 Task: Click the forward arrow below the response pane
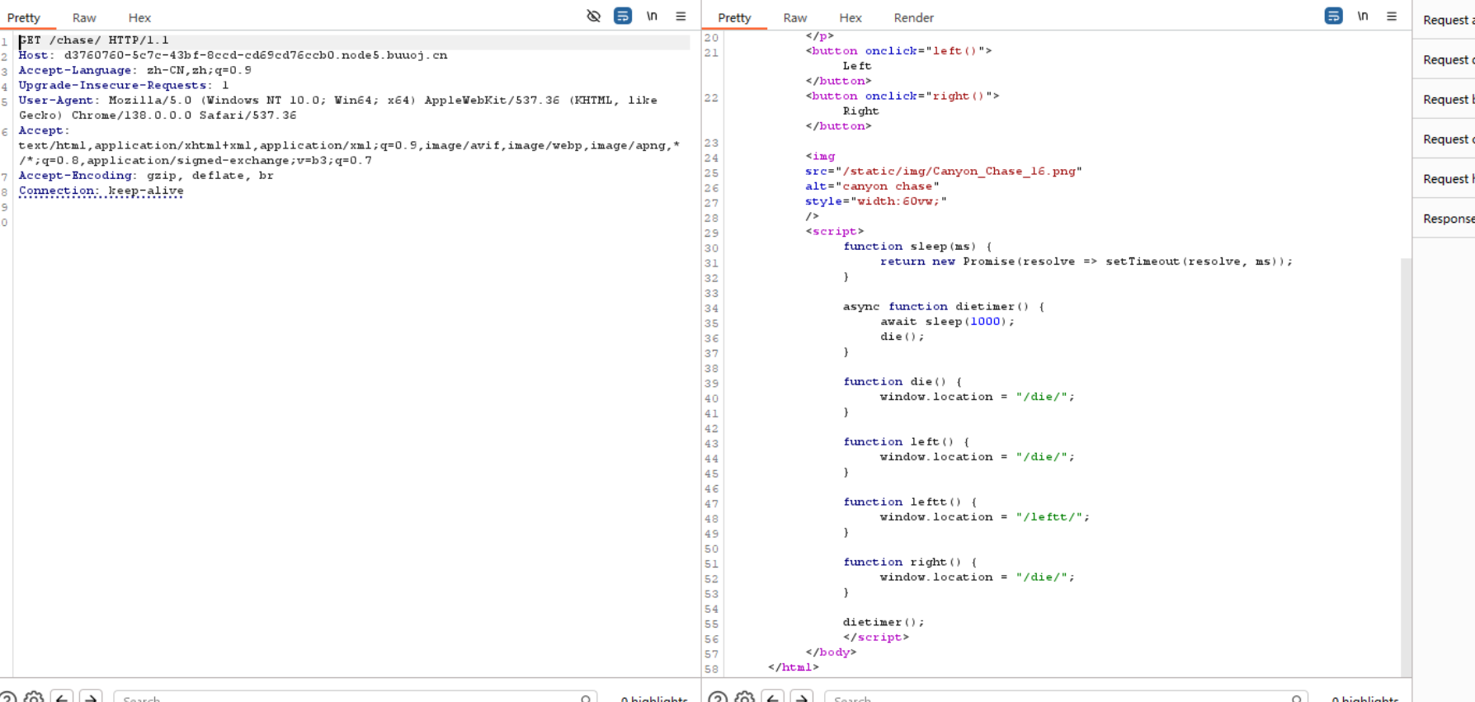pyautogui.click(x=802, y=698)
